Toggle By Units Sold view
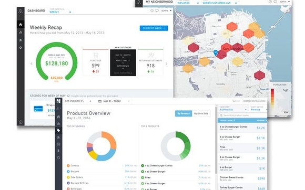 [x=201, y=113]
